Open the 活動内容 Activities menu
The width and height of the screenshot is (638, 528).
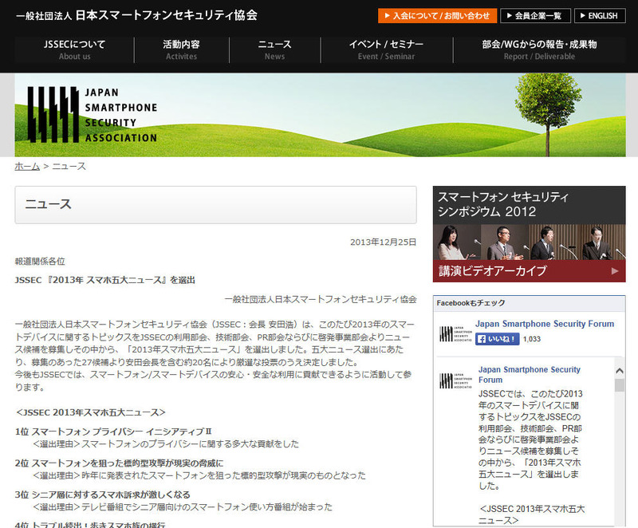point(181,49)
